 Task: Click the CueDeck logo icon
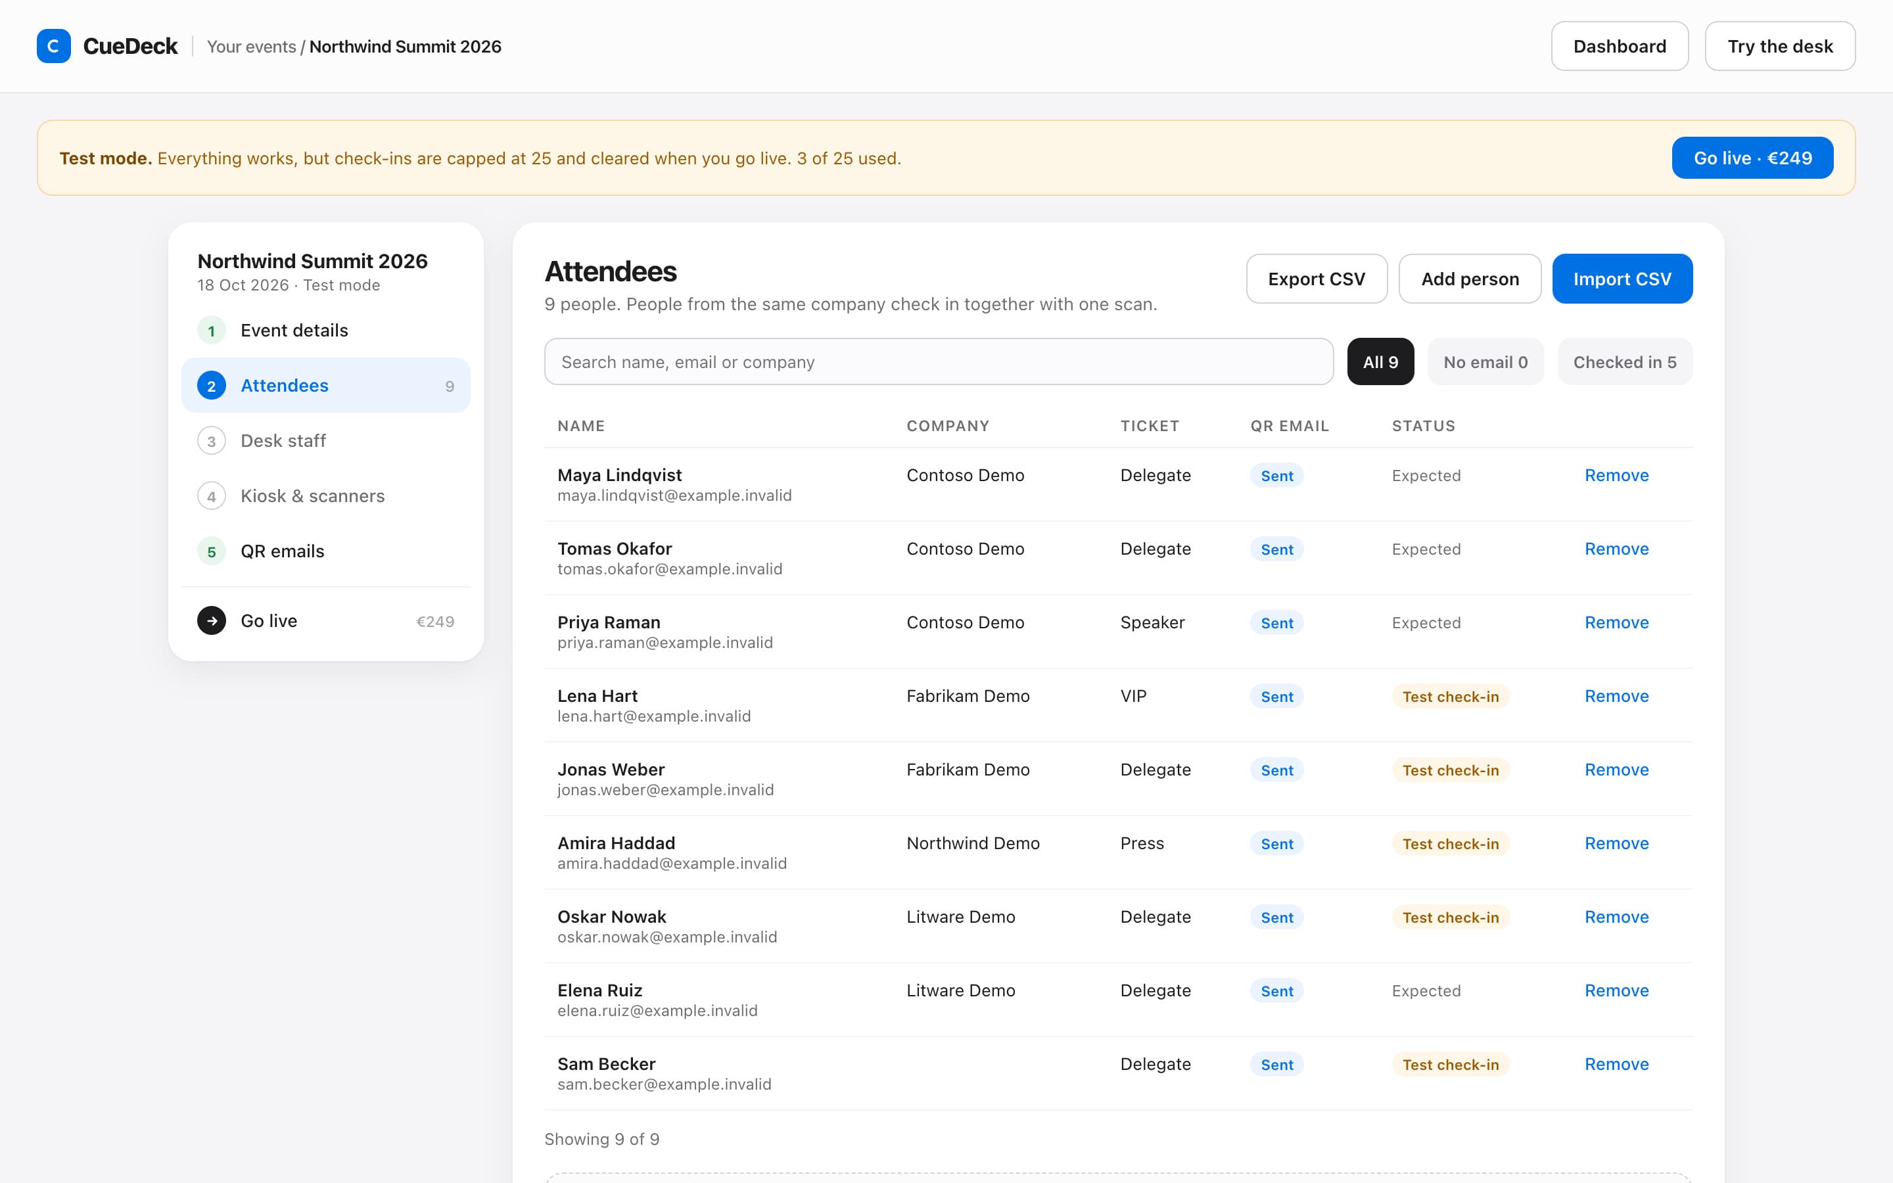(53, 46)
